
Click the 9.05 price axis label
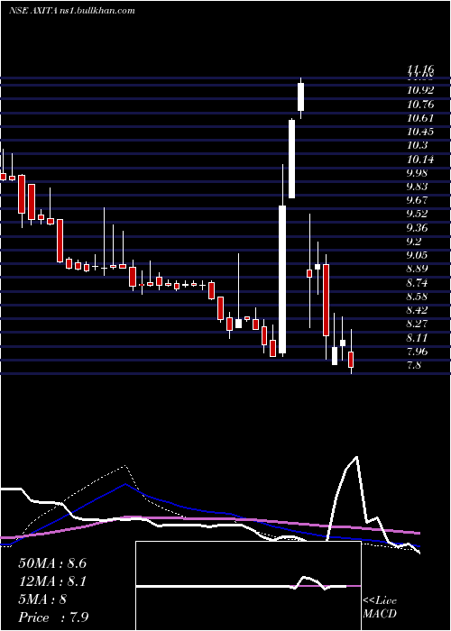pyautogui.click(x=418, y=255)
